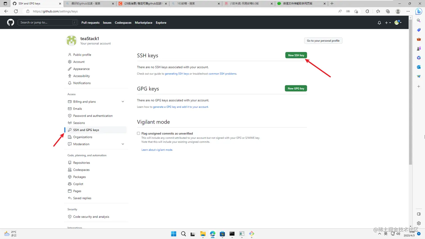Open common SSH problems link
425x239 pixels.
coord(222,74)
